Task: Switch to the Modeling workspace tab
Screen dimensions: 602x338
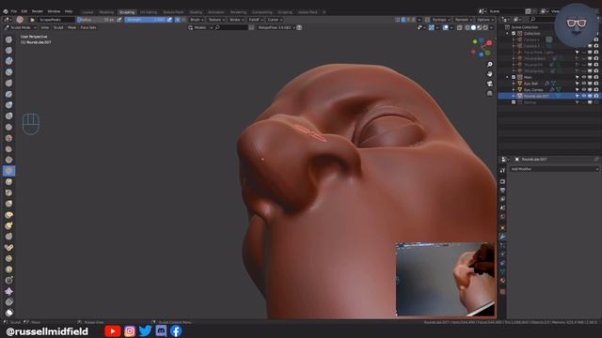Action: tap(106, 12)
